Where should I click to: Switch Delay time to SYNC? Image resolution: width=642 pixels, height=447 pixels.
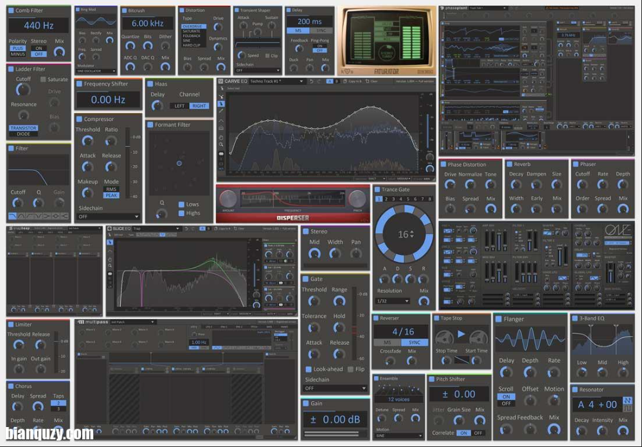click(321, 31)
